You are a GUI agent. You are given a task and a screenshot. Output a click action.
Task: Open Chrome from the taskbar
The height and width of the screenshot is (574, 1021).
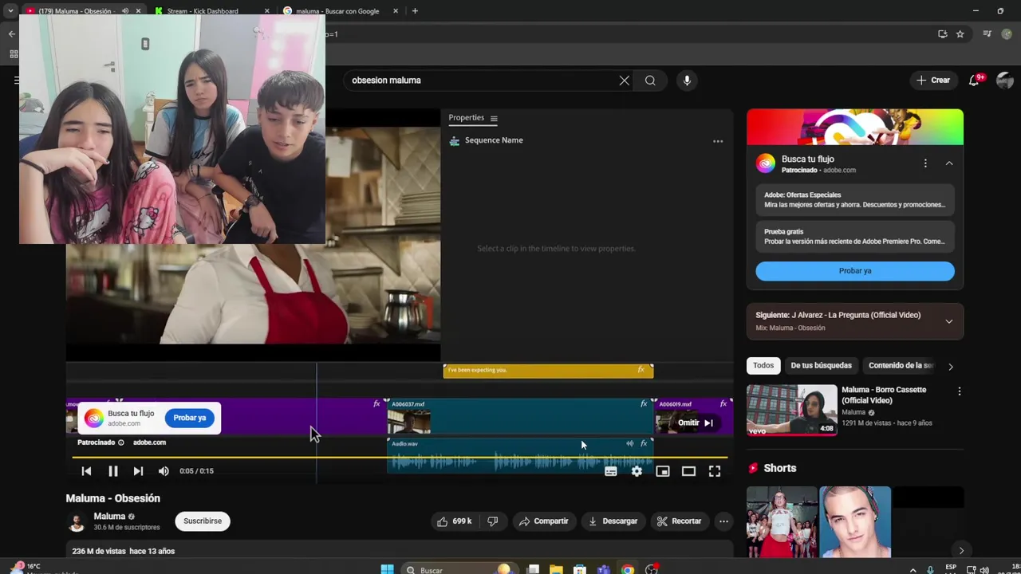click(x=628, y=569)
